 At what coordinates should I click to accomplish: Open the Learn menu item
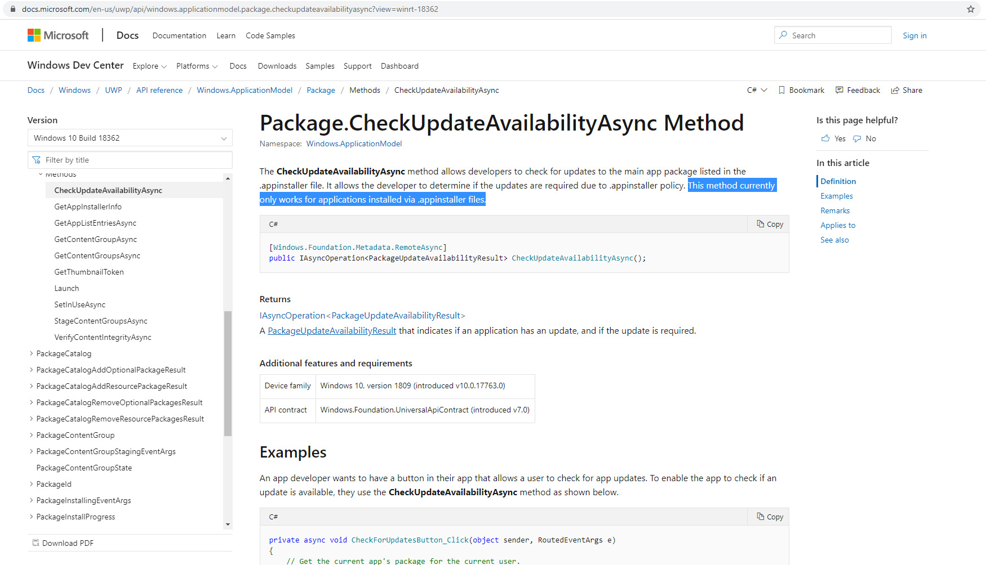[226, 35]
